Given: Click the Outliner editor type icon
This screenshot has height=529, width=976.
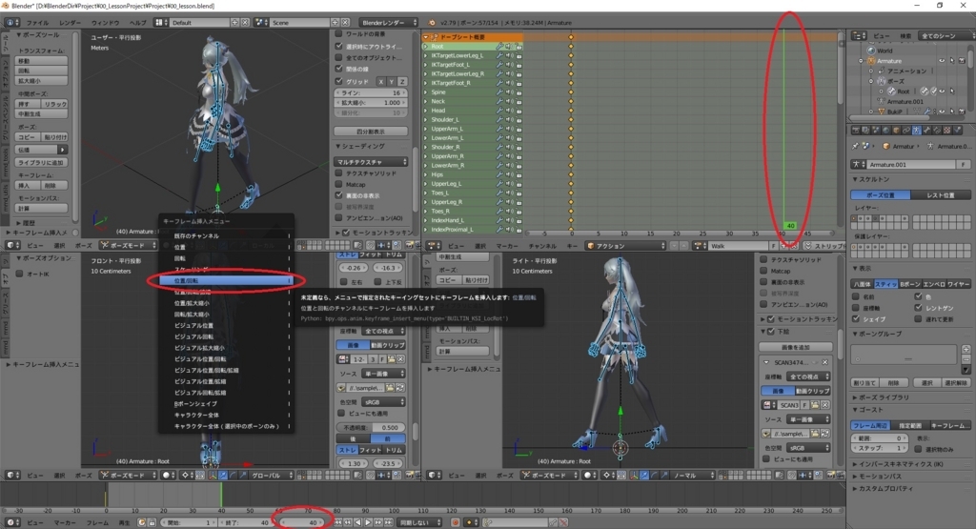Looking at the screenshot, I should coord(858,36).
